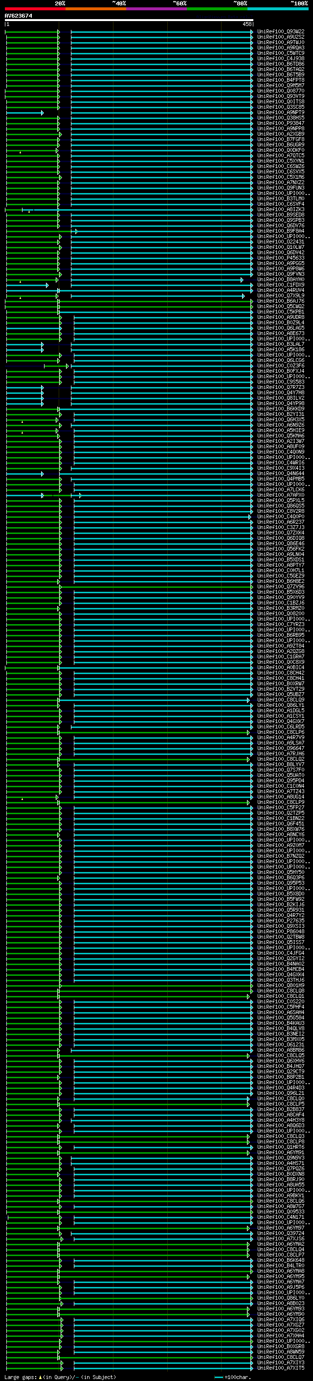Select the UniRef100_Q9FUN3 label
The image size is (313, 1381).
click(x=281, y=188)
